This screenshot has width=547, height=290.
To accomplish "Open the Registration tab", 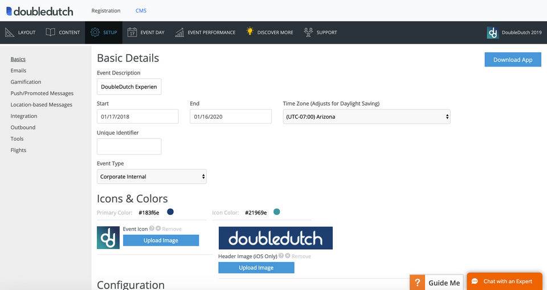I will [106, 11].
